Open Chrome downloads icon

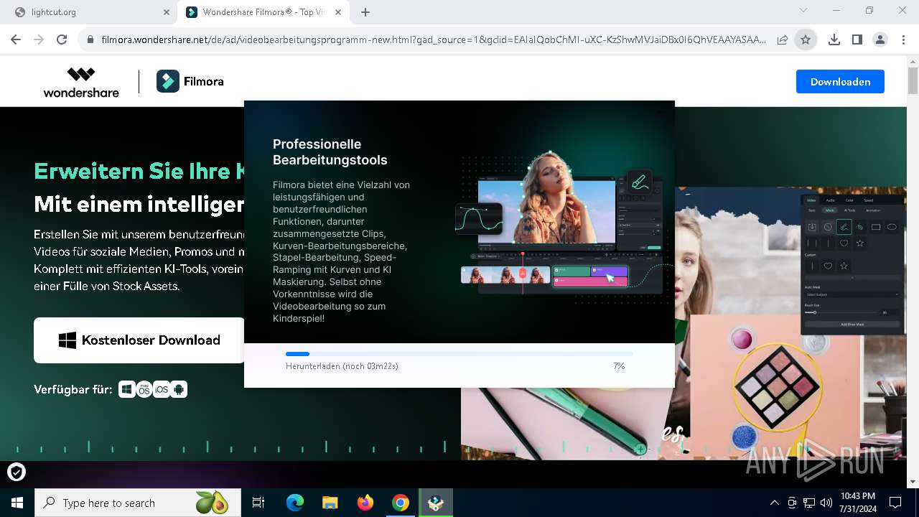(834, 40)
